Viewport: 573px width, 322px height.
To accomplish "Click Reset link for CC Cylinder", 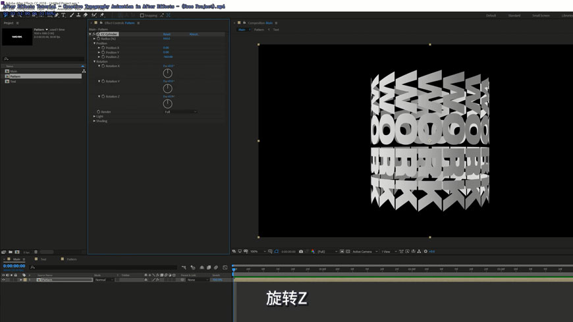I will [167, 34].
